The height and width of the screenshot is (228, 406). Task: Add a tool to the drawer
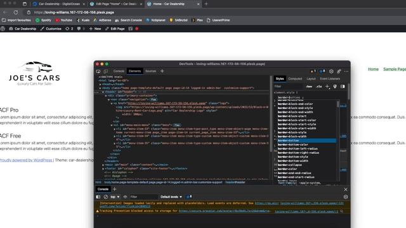pos(114,189)
